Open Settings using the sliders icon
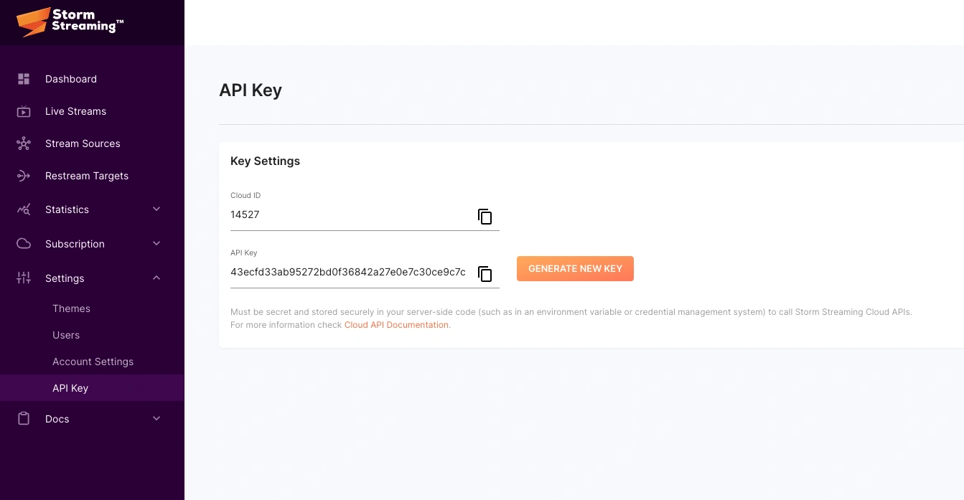This screenshot has width=964, height=500. pyautogui.click(x=24, y=278)
